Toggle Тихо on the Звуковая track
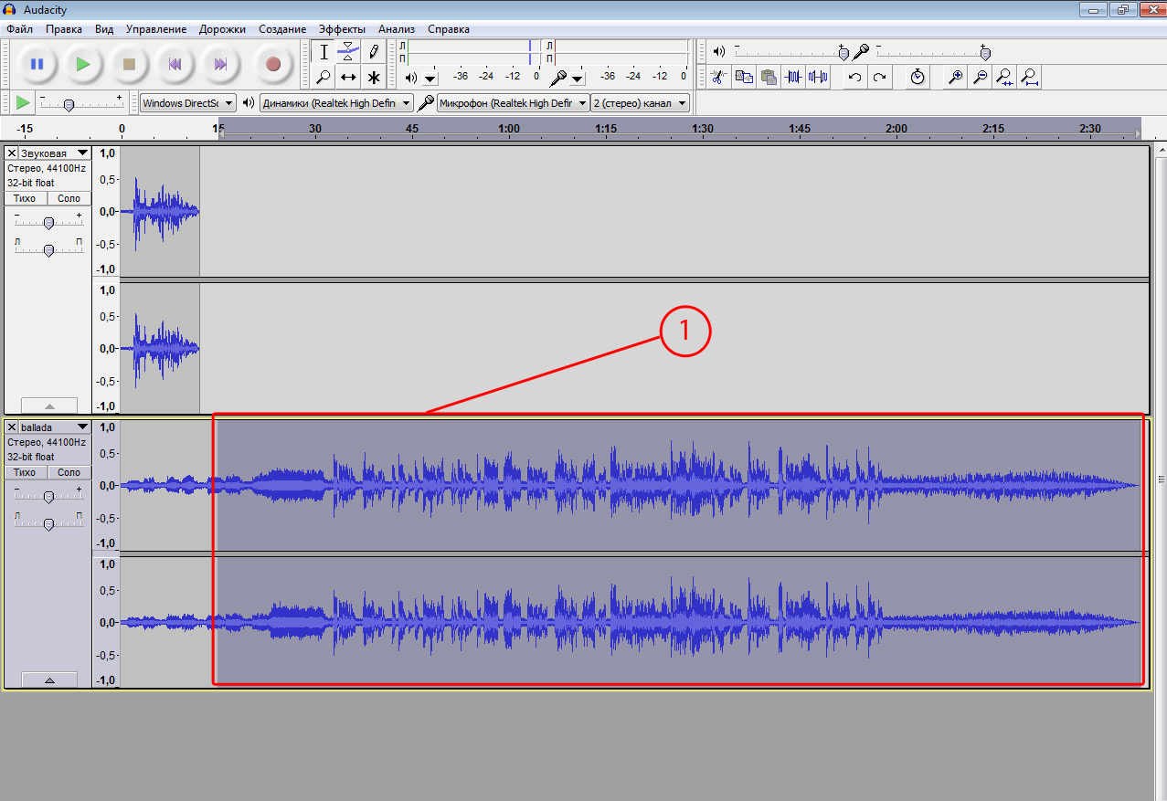The height and width of the screenshot is (801, 1167). [26, 198]
